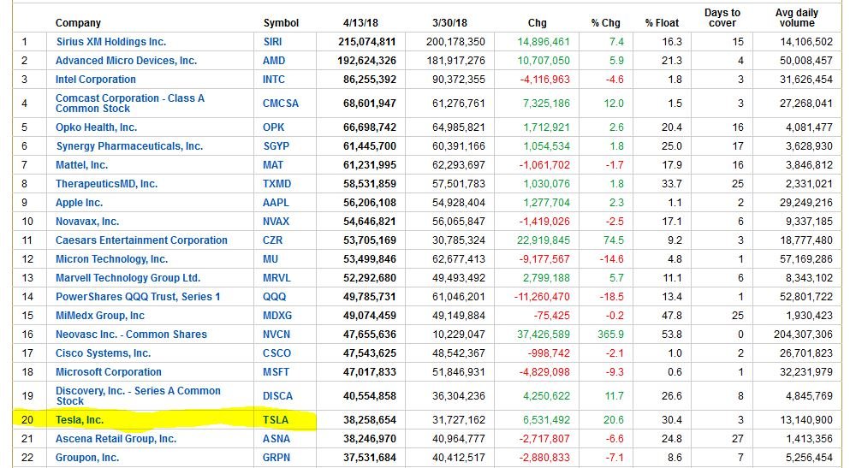Click the INTC ticker symbol
862x468 pixels.
(273, 79)
